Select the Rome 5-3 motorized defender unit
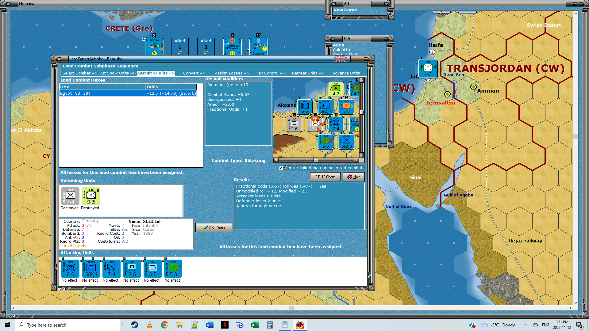Image resolution: width=589 pixels, height=331 pixels. (x=91, y=196)
